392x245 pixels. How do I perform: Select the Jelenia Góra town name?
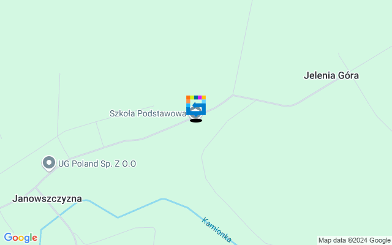click(x=331, y=75)
